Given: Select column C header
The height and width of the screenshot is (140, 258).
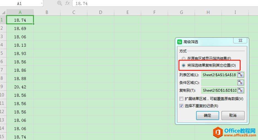Looking at the screenshot, I should (74, 12).
